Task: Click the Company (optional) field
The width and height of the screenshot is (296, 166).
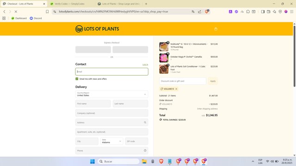Action: tap(112, 113)
